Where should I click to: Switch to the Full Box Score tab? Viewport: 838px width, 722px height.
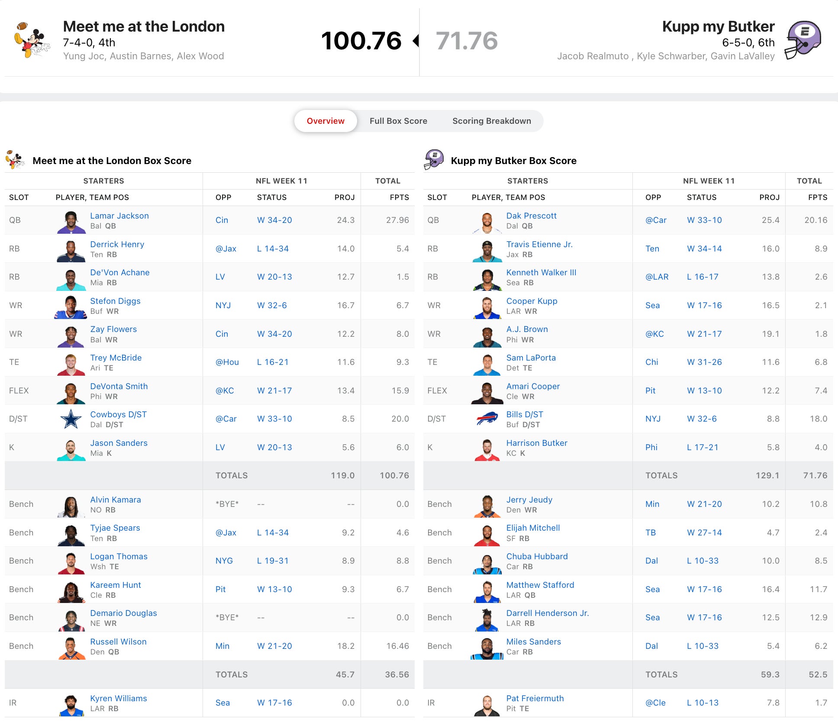398,121
